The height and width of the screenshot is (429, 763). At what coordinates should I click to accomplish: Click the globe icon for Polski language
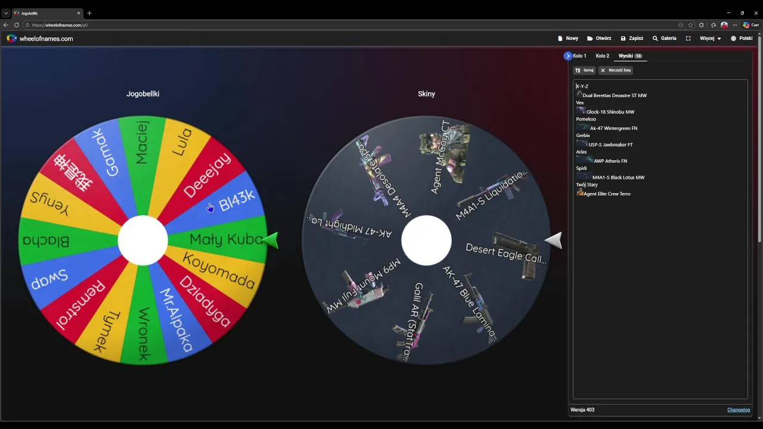pyautogui.click(x=734, y=38)
